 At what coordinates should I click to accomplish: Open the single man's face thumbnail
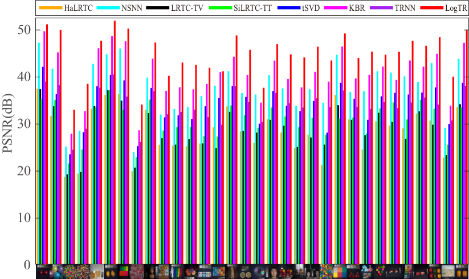273,272
